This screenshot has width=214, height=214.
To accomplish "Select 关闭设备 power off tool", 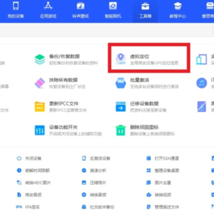I will coord(29,158).
